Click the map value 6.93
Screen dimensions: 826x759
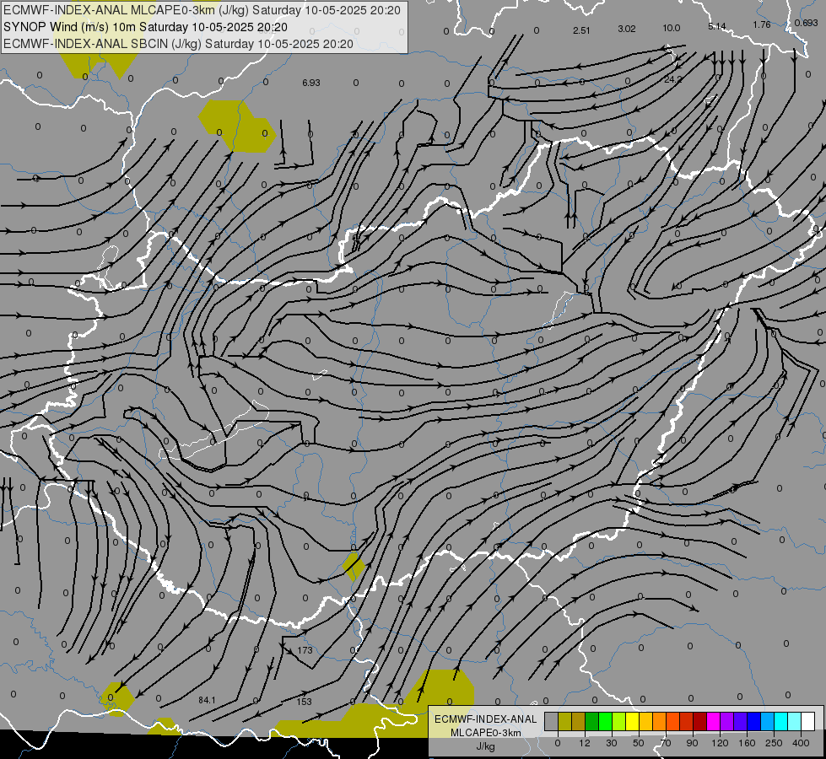311,83
